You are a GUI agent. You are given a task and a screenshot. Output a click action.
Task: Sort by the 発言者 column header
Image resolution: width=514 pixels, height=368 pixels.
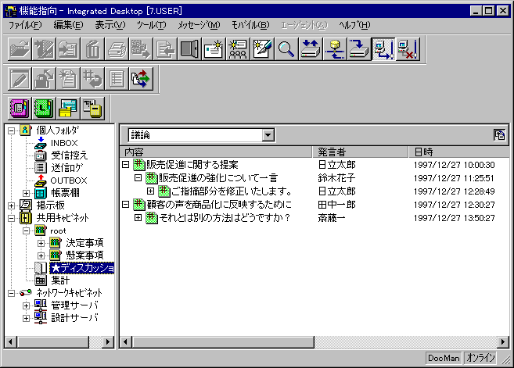point(360,152)
